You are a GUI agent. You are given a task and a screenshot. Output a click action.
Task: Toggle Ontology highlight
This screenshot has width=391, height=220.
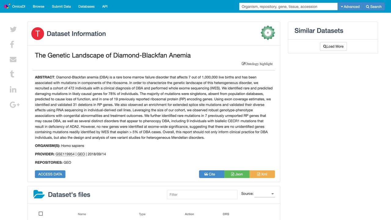[x=257, y=64]
